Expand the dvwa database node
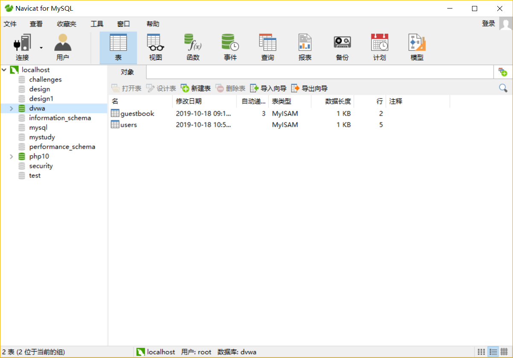This screenshot has width=513, height=358. 12,108
